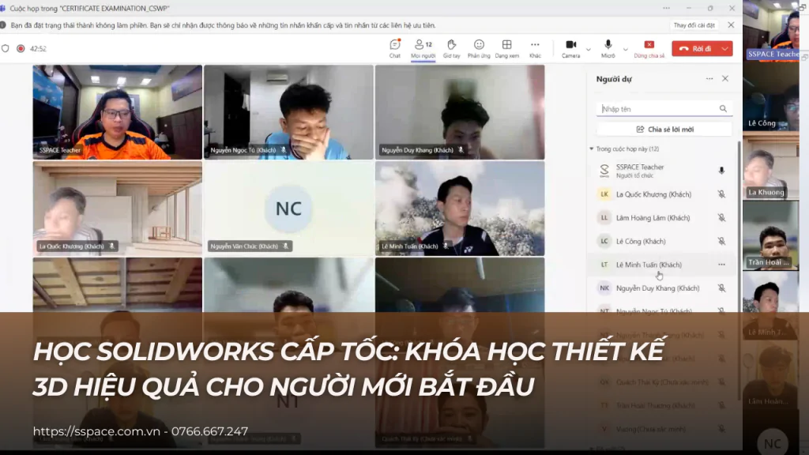The image size is (809, 455).
Task: Open Người dự panel more options
Action: pyautogui.click(x=709, y=78)
